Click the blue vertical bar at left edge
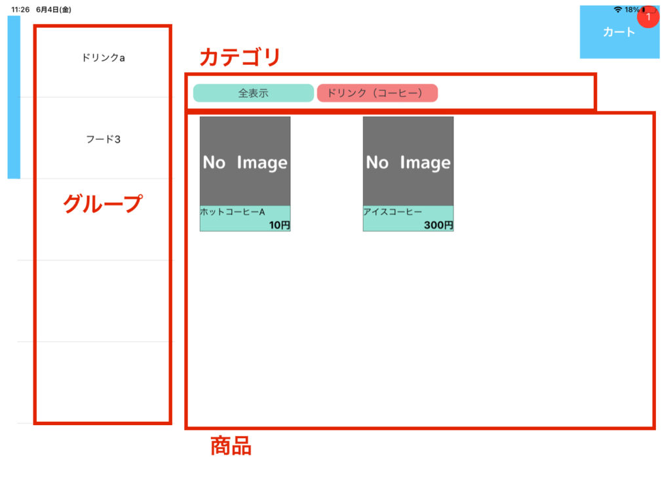671x492 pixels. (x=14, y=97)
